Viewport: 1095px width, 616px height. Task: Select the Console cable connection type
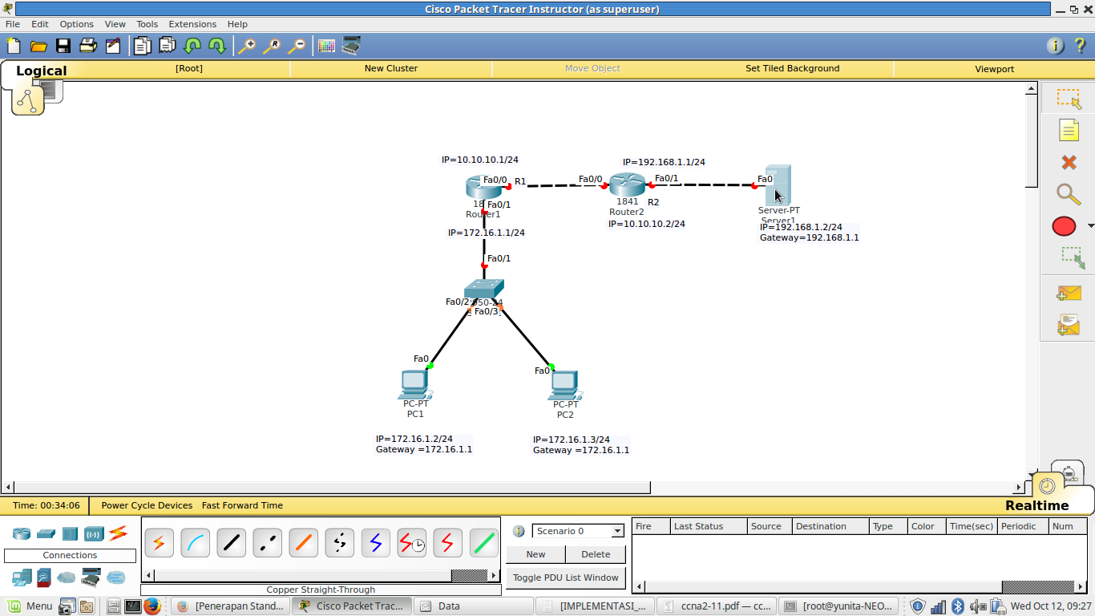(x=195, y=543)
